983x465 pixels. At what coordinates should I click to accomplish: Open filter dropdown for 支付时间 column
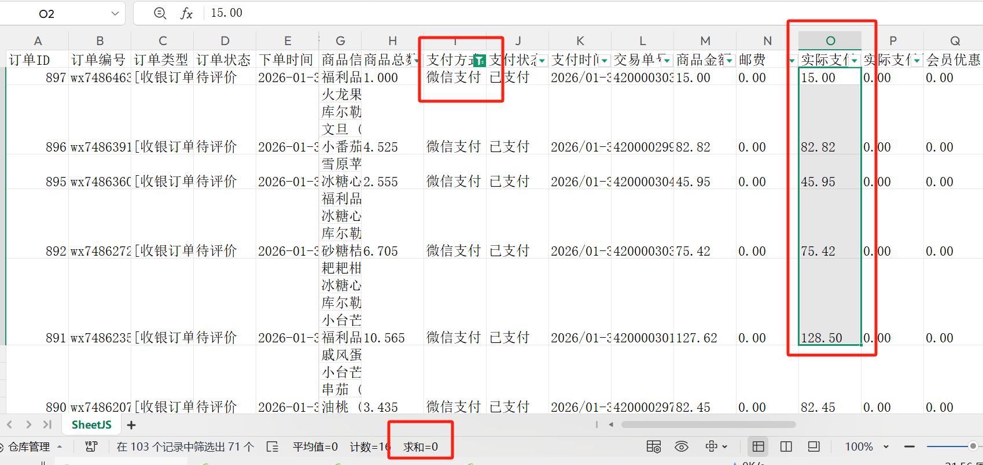pyautogui.click(x=604, y=61)
